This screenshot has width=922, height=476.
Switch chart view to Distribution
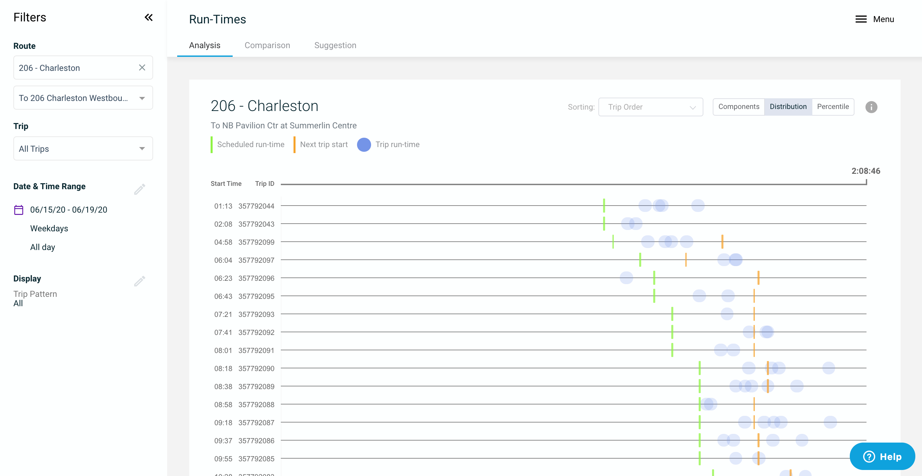coord(788,107)
